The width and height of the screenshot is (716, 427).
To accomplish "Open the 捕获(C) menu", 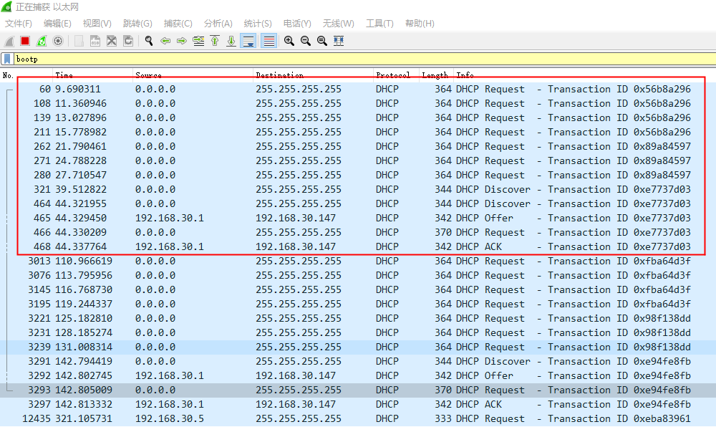I will [178, 24].
